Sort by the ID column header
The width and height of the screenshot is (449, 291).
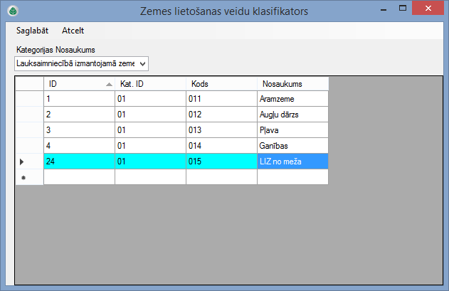(x=79, y=84)
